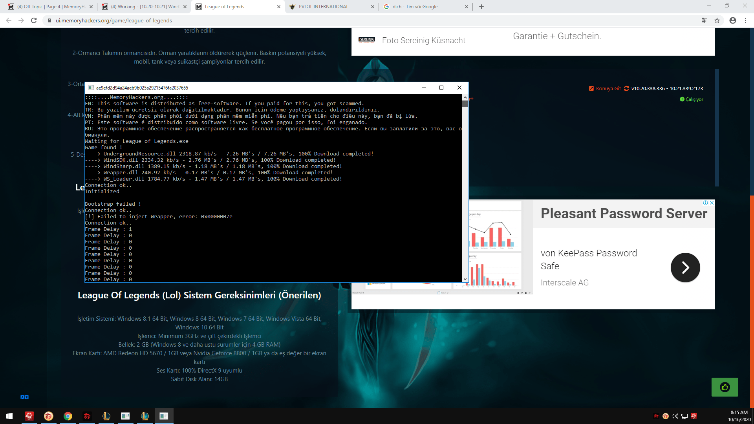Open first League of Legends taskbar icon
Image resolution: width=754 pixels, height=424 pixels.
[x=106, y=416]
